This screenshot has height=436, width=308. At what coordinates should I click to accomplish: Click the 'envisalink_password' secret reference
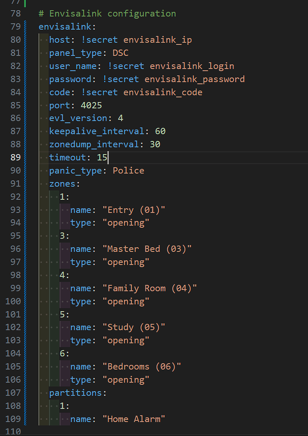click(194, 79)
